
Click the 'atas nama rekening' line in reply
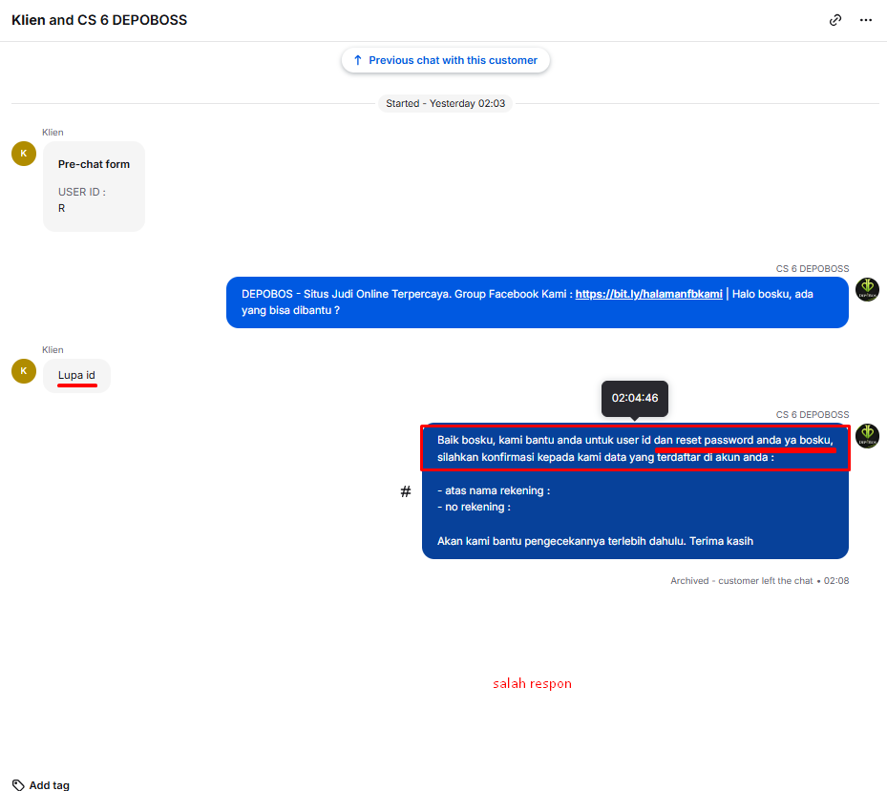tap(494, 490)
